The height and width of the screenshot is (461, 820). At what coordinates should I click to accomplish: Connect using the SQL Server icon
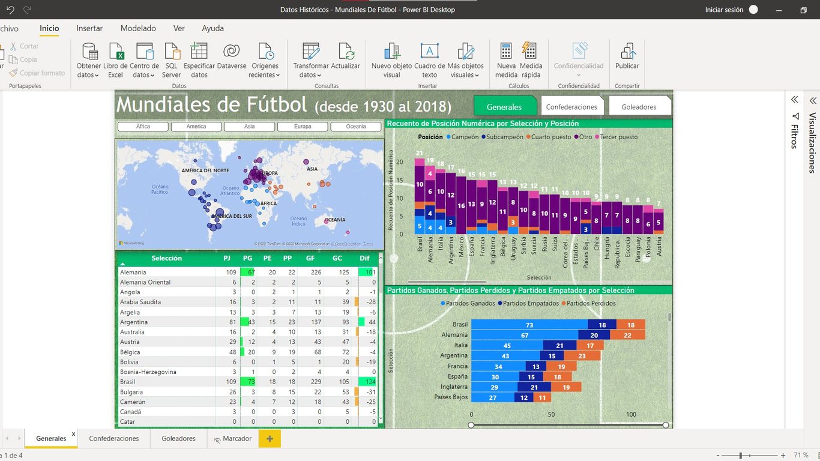click(172, 51)
